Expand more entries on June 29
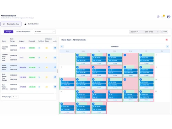This screenshot has height=129, width=172. [83, 112]
